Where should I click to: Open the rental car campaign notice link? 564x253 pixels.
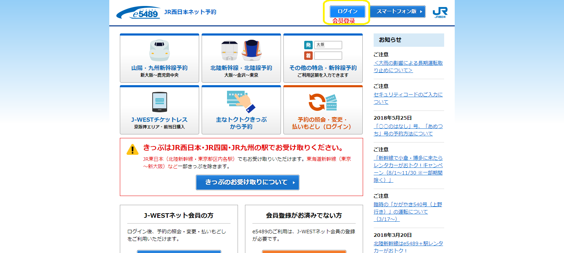click(x=408, y=169)
